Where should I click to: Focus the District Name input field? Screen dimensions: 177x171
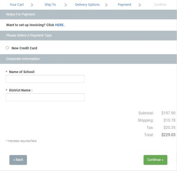point(45,97)
